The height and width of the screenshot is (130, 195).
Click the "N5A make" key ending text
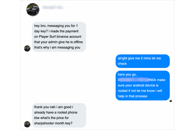point(157,80)
